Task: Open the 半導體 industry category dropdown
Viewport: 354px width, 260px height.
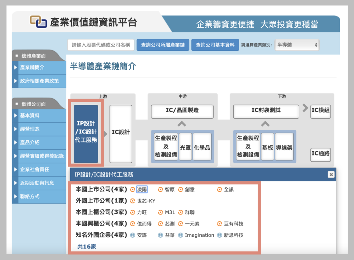Action: pyautogui.click(x=297, y=45)
